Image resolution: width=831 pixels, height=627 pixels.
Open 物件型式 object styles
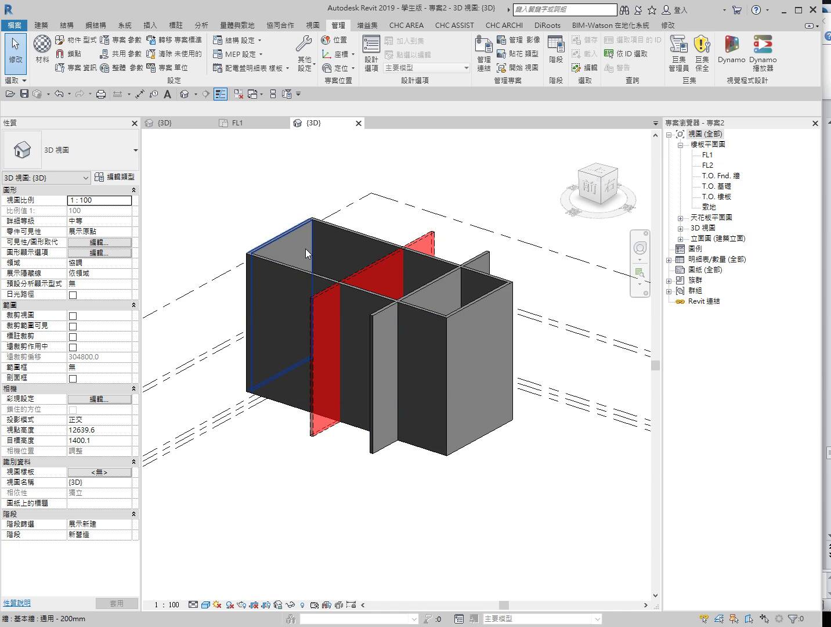[75, 40]
